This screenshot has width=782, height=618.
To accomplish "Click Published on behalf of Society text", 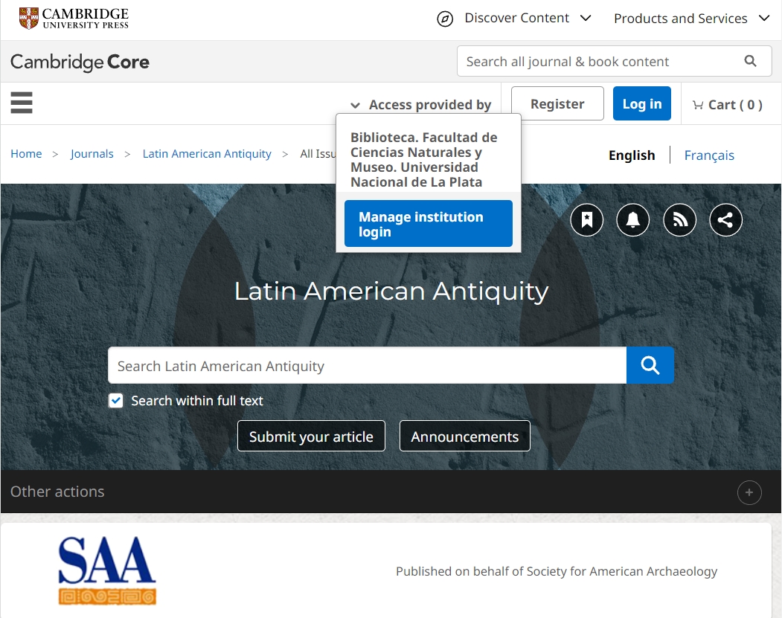I will click(x=557, y=571).
